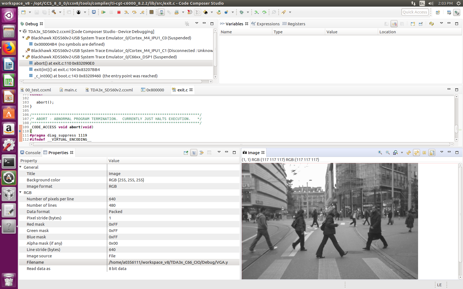
Task: Open Firefox from the Ubuntu dock
Action: tap(9, 48)
